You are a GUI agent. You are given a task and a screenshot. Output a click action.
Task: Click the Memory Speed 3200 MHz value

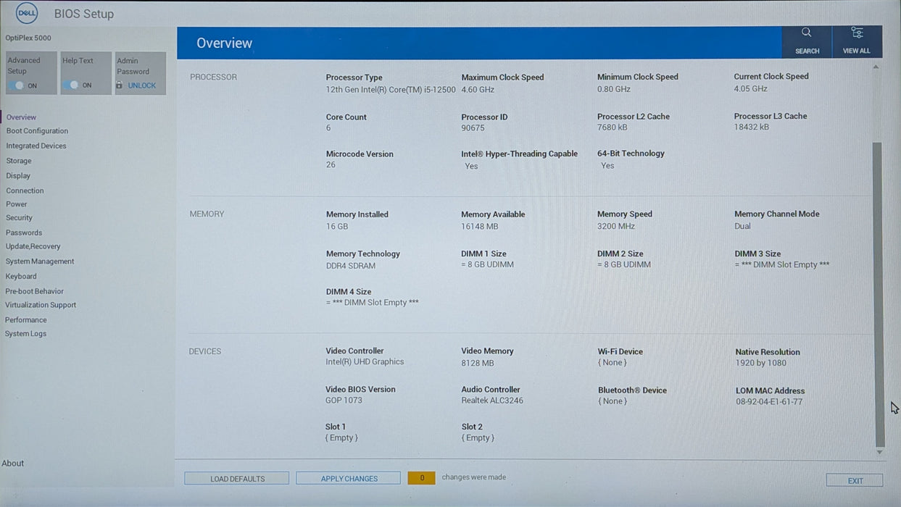(x=616, y=226)
